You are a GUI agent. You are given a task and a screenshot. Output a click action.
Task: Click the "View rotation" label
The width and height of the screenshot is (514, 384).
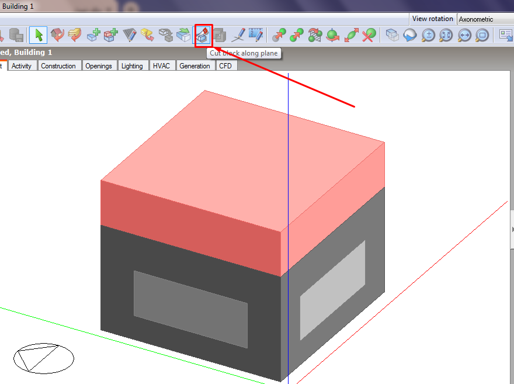(432, 19)
